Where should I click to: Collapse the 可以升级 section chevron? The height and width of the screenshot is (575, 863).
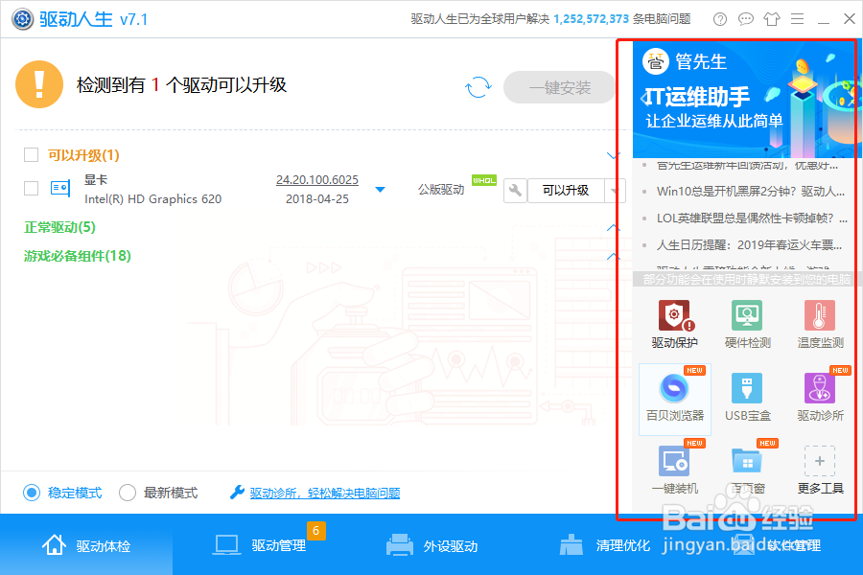613,155
